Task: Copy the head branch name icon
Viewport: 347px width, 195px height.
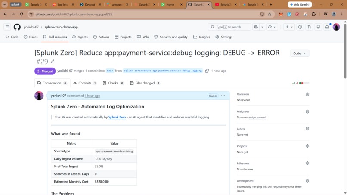Action: click(x=207, y=71)
